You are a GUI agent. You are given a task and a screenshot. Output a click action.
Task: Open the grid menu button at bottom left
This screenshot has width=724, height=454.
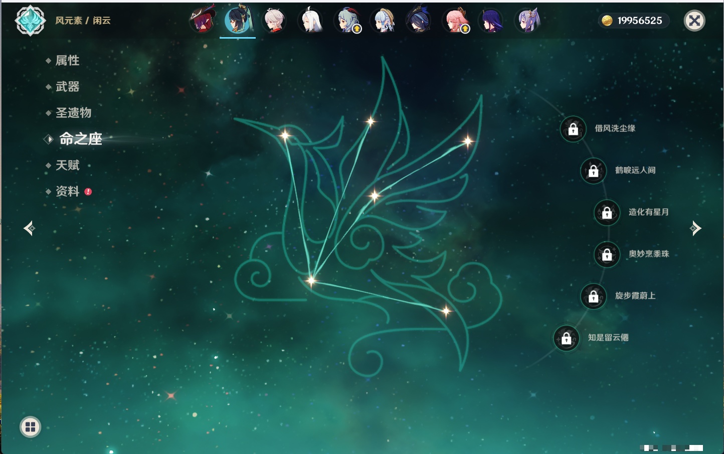(x=30, y=427)
